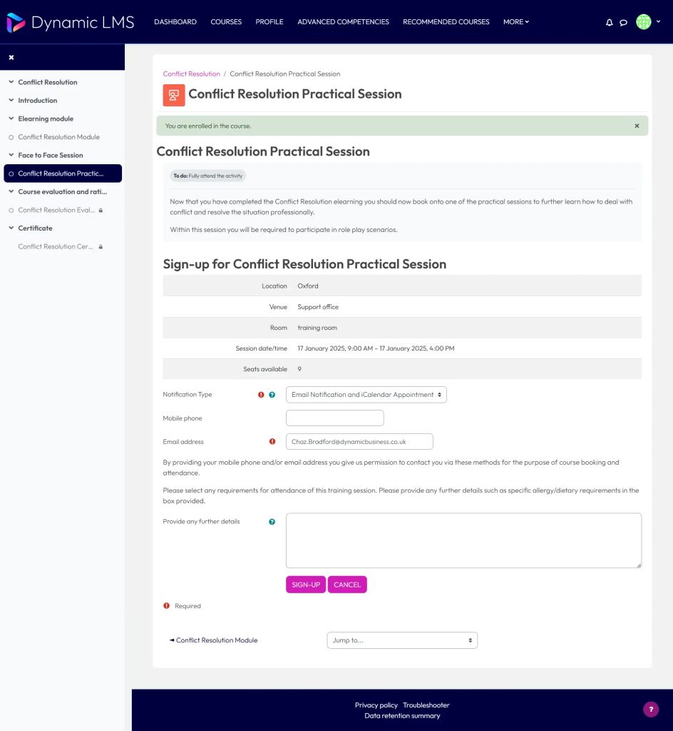This screenshot has width=673, height=731.
Task: Click the completion circle for Conflict Resolution Eval
Action: (11, 211)
